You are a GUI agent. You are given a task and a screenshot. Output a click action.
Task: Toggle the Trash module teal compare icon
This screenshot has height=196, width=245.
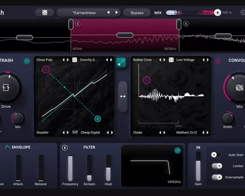[x=26, y=61]
